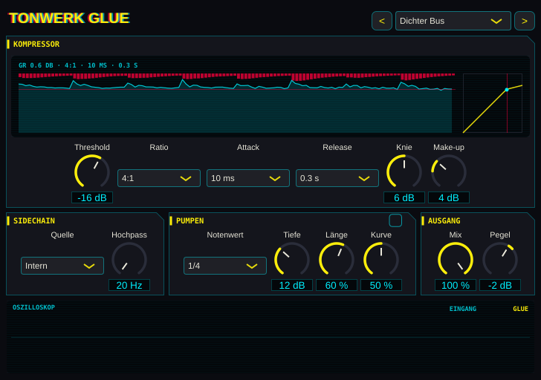Click the compressor transfer curve graph

[x=493, y=103]
